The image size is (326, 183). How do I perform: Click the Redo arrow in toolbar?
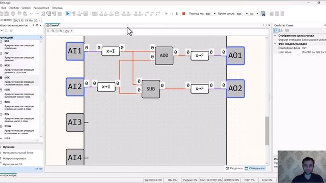[x=37, y=14]
